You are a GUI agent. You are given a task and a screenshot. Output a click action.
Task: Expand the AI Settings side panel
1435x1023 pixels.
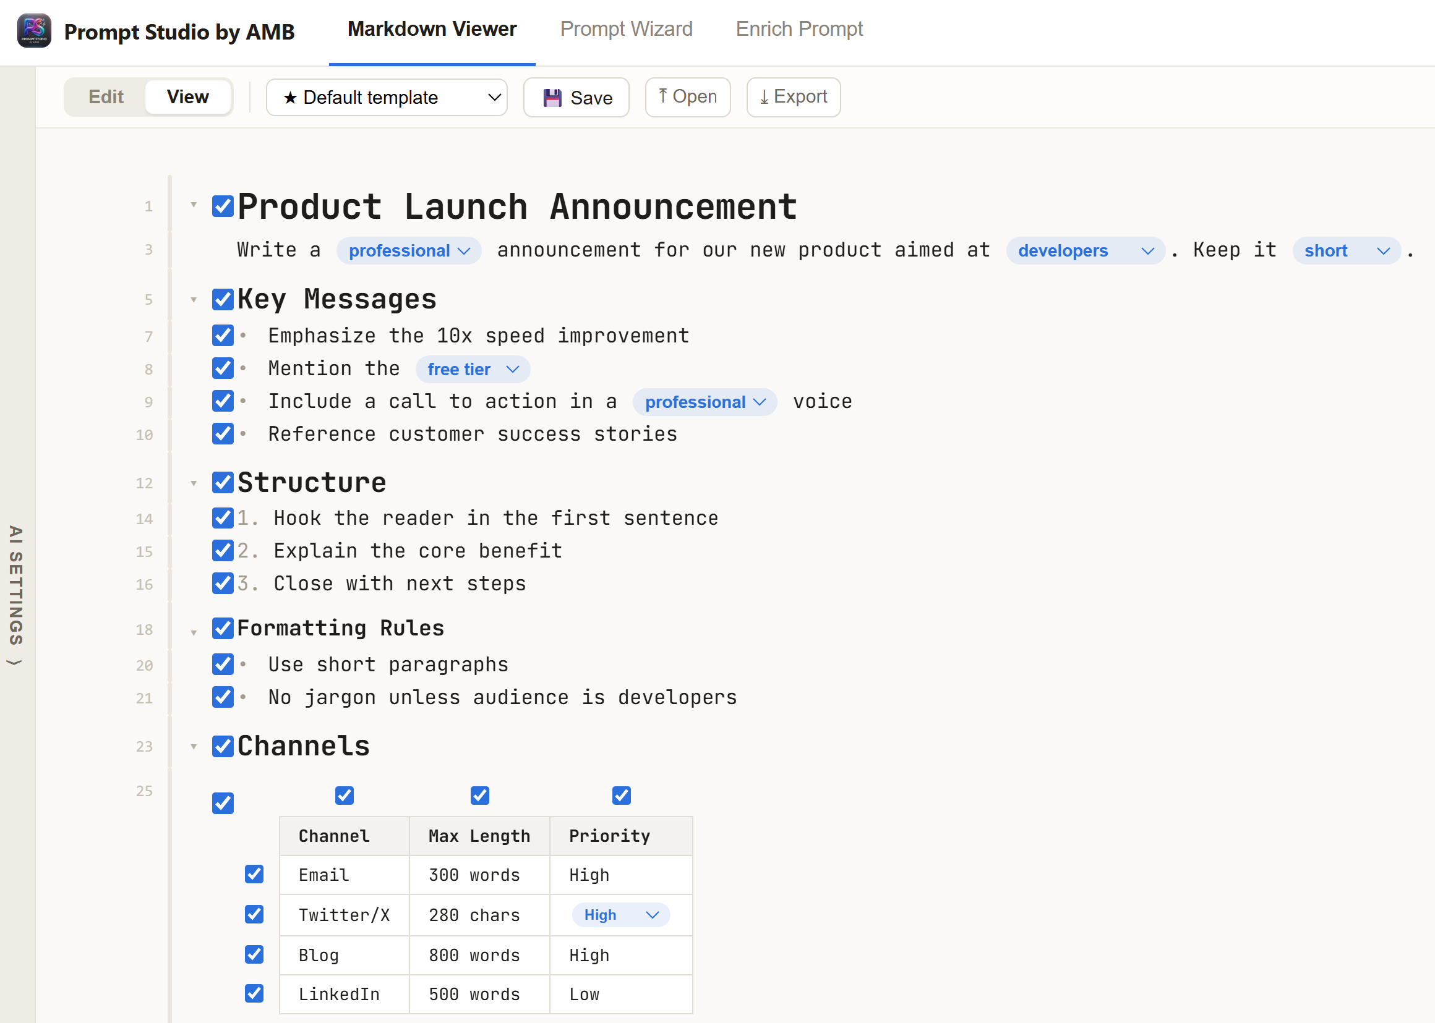click(16, 595)
